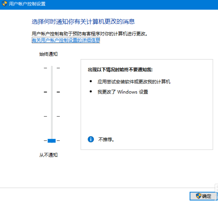The width and height of the screenshot is (218, 202).
Task: Click the shield icon on the 确定 button
Action: tap(198, 196)
